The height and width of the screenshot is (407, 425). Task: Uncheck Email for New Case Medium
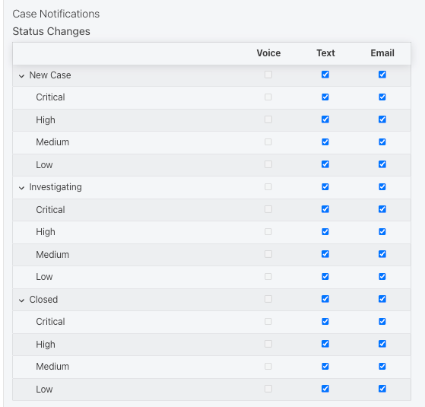tap(382, 141)
